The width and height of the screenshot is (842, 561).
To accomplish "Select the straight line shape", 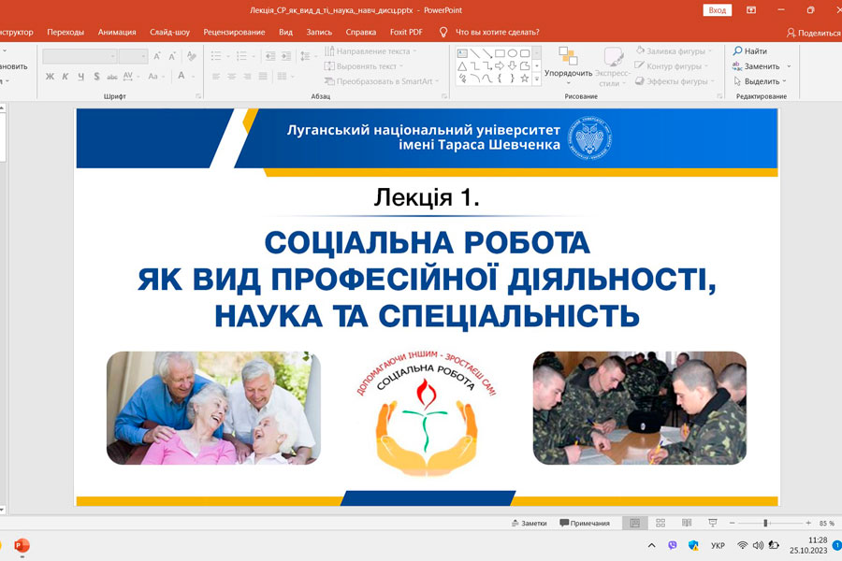I will (474, 53).
